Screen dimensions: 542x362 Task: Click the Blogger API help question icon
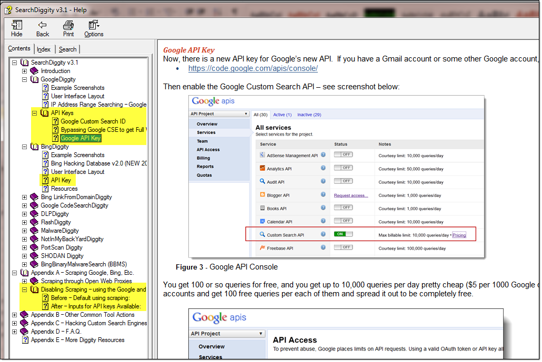[323, 195]
